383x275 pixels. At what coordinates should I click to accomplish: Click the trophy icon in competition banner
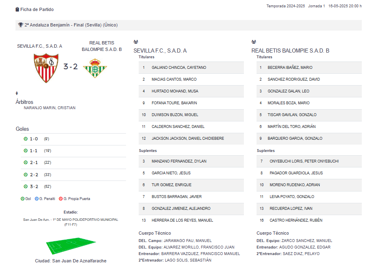coord(21,25)
